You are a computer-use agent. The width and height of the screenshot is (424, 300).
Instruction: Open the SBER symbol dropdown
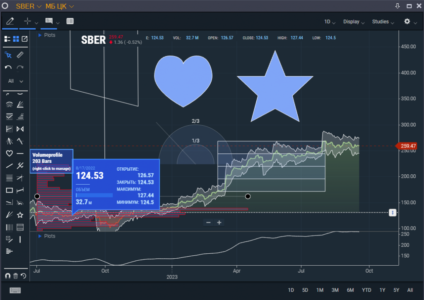(29, 6)
